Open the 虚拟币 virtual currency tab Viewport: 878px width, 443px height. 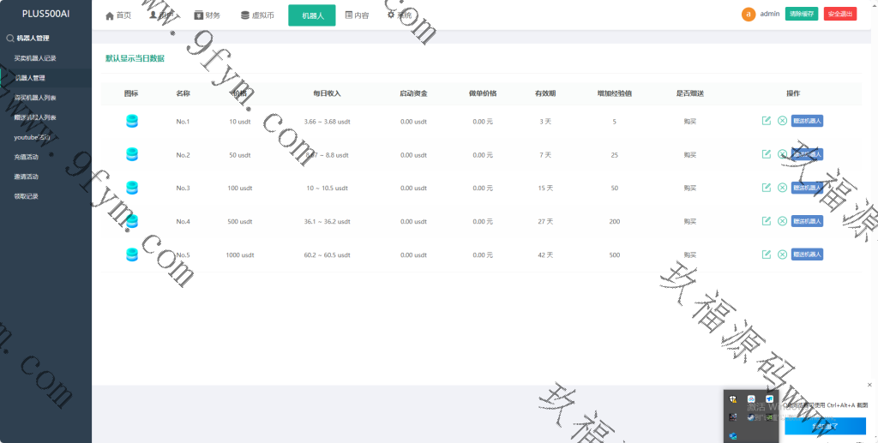point(257,15)
